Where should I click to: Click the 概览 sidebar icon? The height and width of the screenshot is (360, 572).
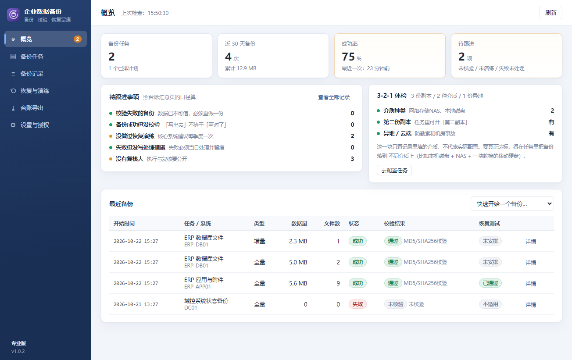tap(13, 39)
